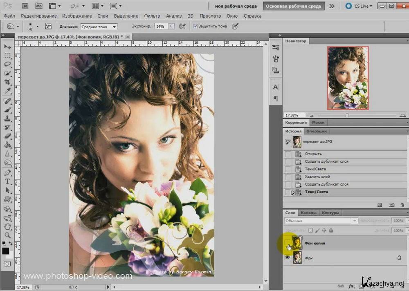Switch to the 'Каналы' tab
409x291 pixels.
pyautogui.click(x=308, y=213)
